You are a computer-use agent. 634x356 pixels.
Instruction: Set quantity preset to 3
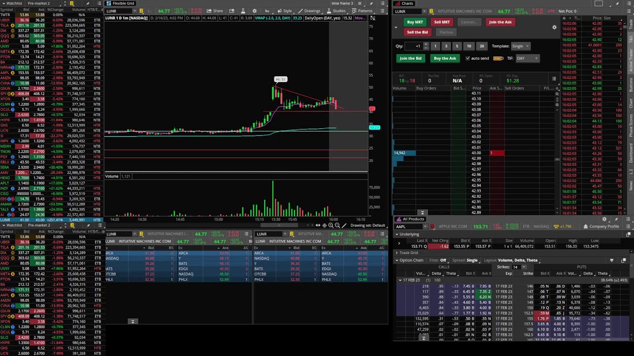pyautogui.click(x=446, y=46)
